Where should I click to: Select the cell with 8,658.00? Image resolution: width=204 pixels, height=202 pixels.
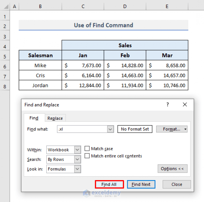pos(167,65)
